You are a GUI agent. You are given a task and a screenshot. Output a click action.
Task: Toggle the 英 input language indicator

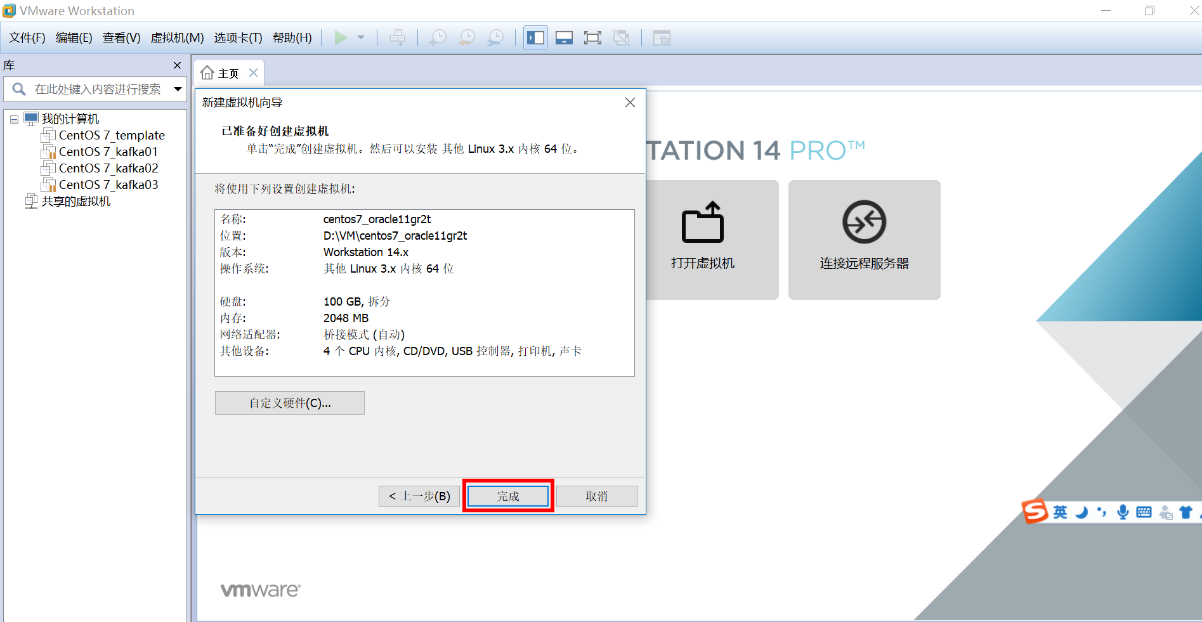point(1061,512)
